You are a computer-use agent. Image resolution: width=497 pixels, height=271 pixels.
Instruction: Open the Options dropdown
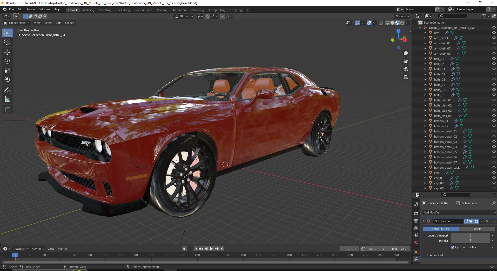click(x=402, y=16)
